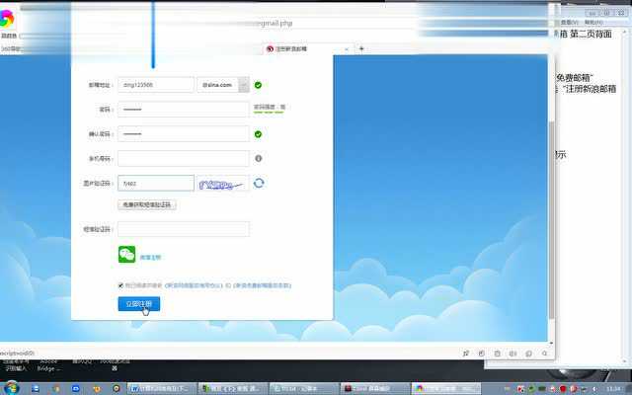Click the Windows Start button
The image size is (632, 395).
click(x=12, y=388)
